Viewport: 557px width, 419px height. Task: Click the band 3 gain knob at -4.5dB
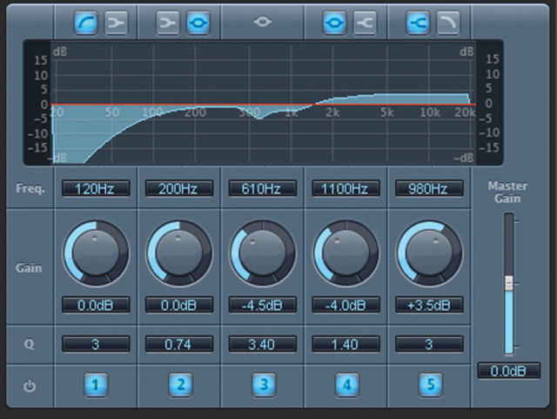coord(263,253)
